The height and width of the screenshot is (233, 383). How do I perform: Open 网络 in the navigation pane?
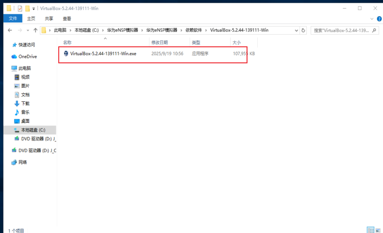[x=23, y=162]
